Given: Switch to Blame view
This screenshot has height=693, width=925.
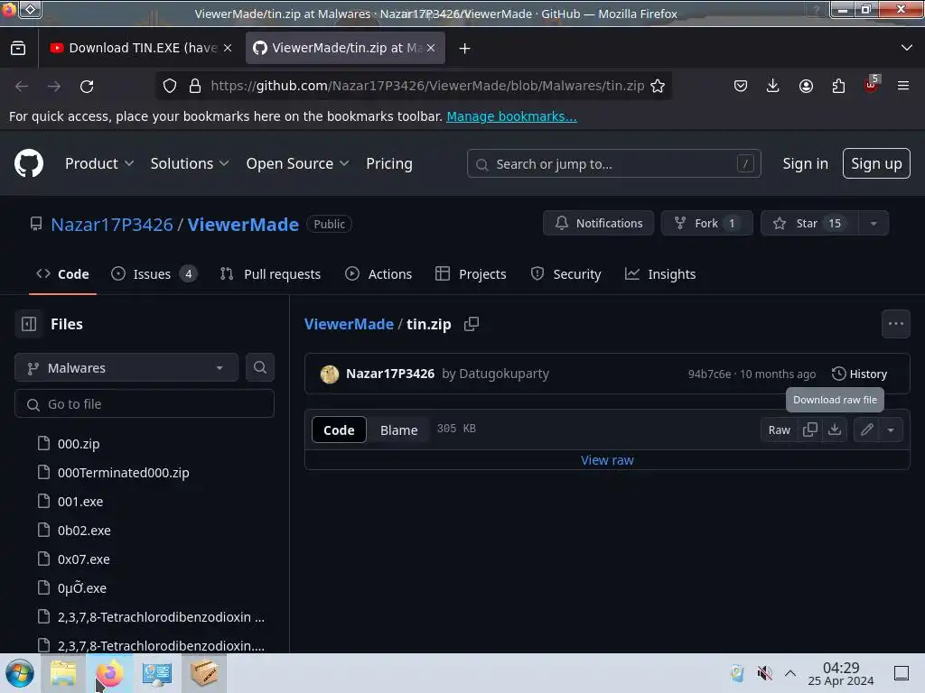Looking at the screenshot, I should (398, 430).
